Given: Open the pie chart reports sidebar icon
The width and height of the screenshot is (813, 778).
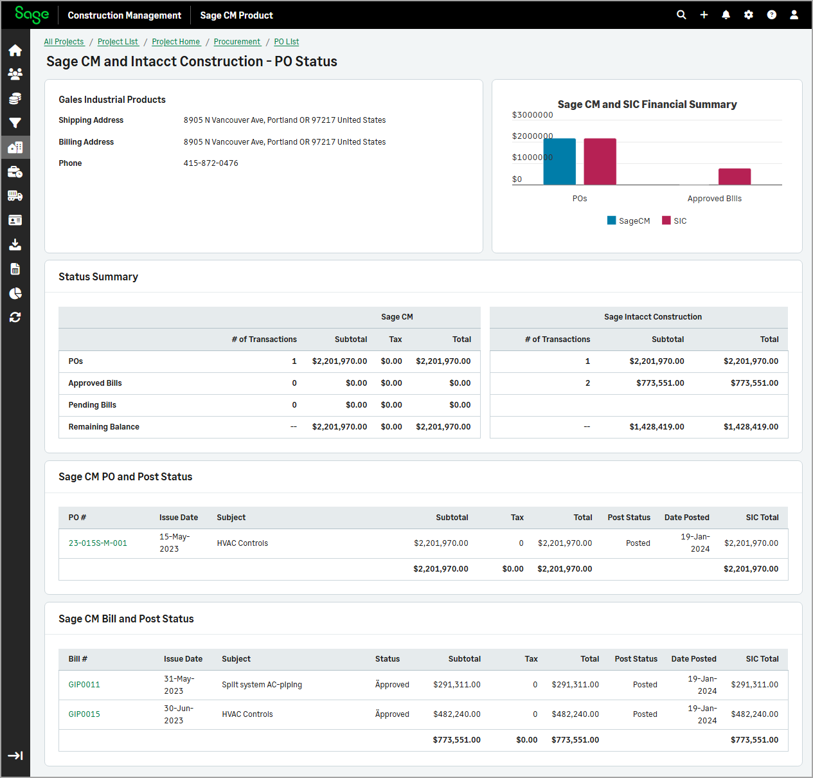Looking at the screenshot, I should pos(15,293).
